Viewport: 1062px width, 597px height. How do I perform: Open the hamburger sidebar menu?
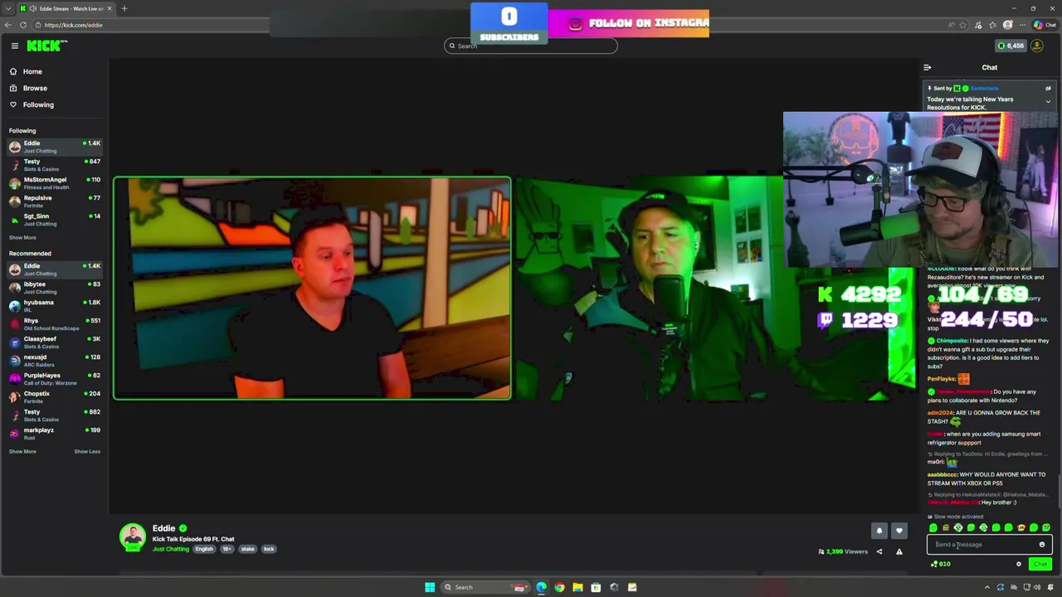14,46
